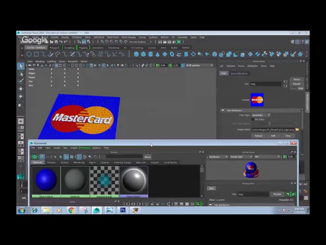Toggle viewport exposure control icon
The image size is (326, 245).
click(158, 65)
